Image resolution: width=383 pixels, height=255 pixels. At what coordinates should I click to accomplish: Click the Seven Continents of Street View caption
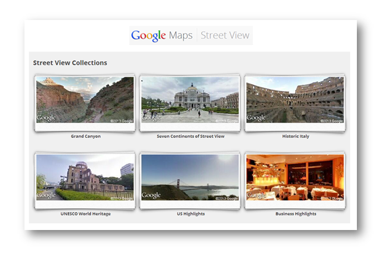[x=191, y=136]
